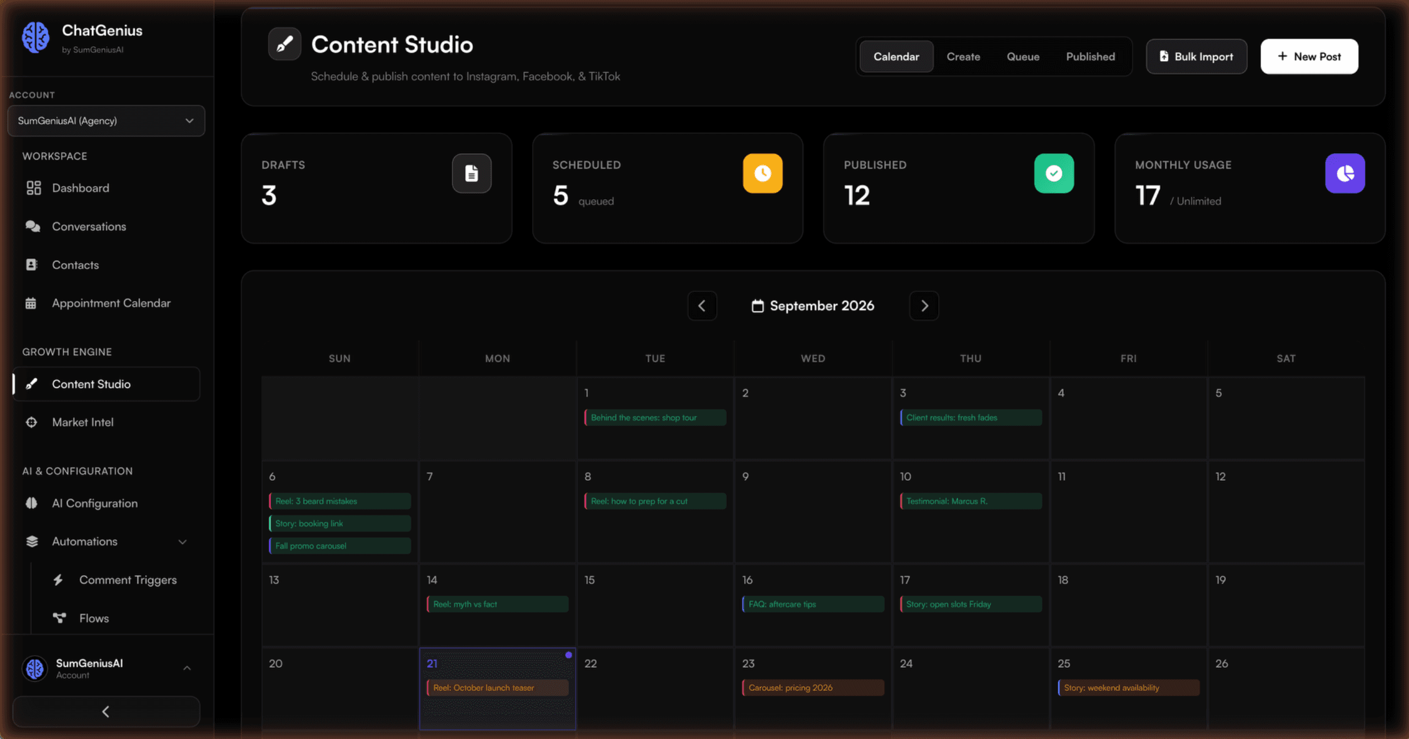The height and width of the screenshot is (739, 1409).
Task: Open 'Fall promo carousel' post
Action: (340, 546)
